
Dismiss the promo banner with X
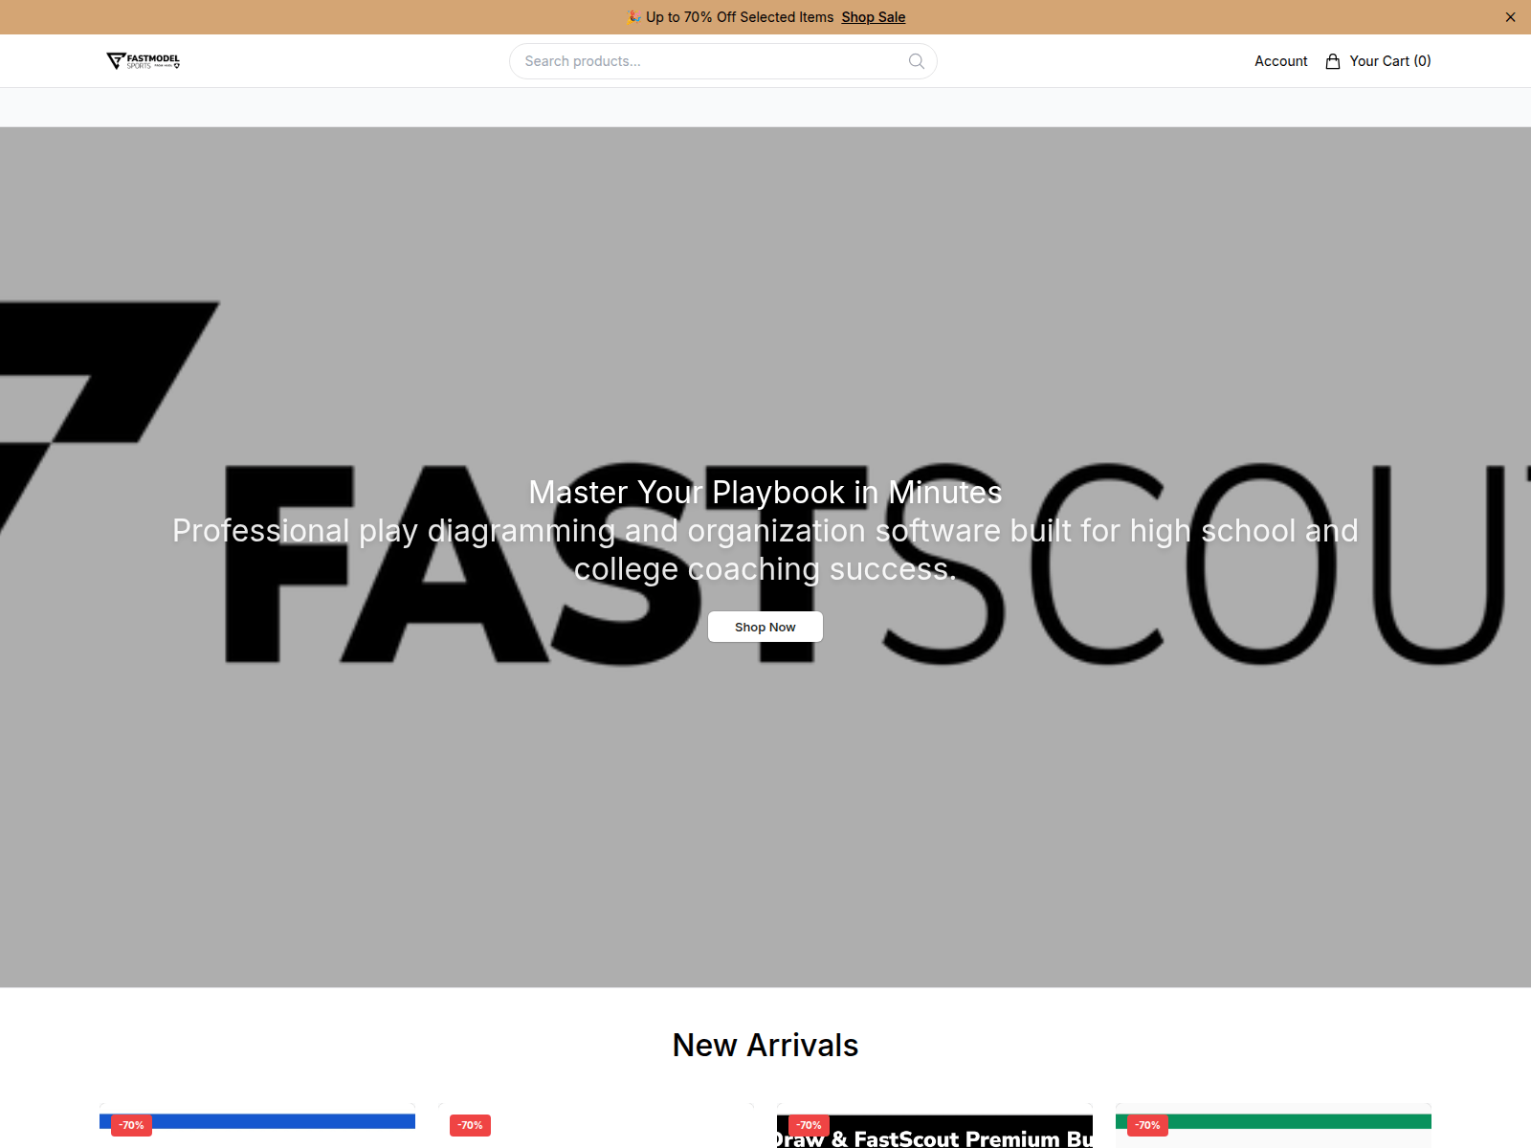click(1510, 17)
